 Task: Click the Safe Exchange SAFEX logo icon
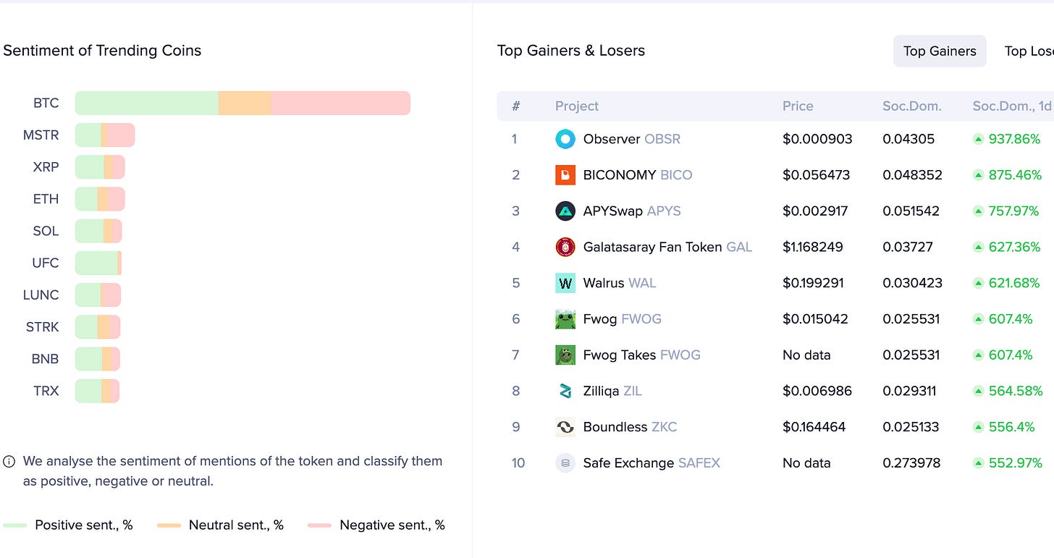(565, 463)
